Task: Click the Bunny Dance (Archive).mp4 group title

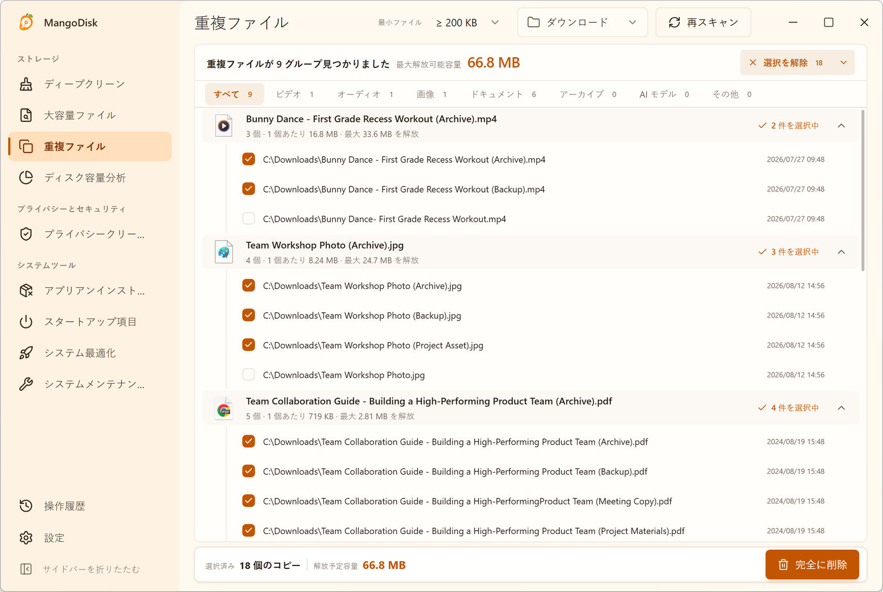Action: tap(371, 119)
